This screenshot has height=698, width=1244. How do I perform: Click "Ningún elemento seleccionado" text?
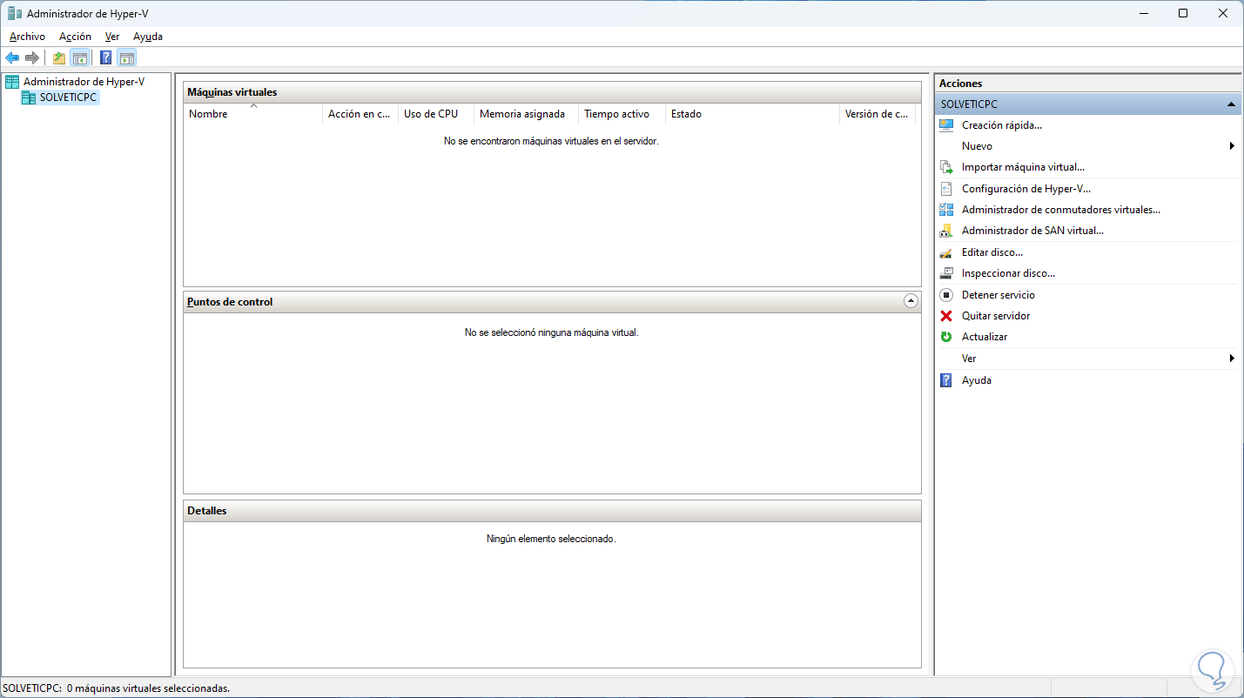(x=551, y=539)
